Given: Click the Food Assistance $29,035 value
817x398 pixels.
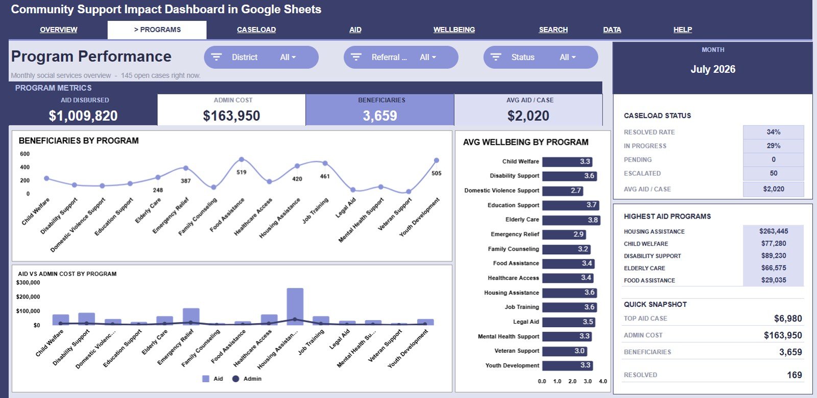Looking at the screenshot, I should pos(774,280).
